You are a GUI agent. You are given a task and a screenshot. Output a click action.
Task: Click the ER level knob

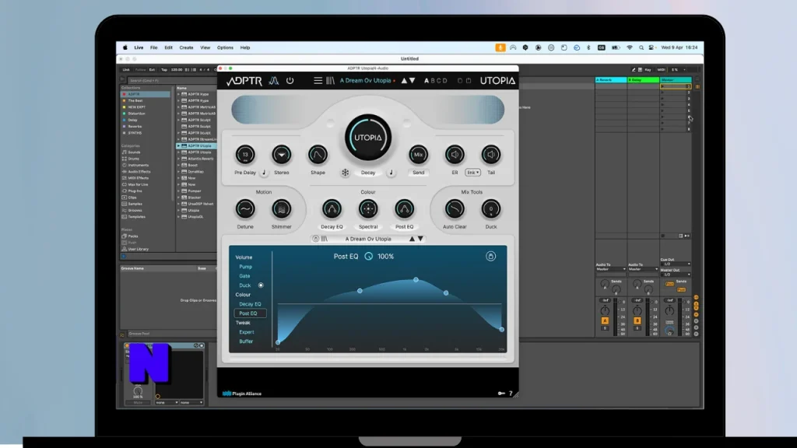click(x=455, y=155)
